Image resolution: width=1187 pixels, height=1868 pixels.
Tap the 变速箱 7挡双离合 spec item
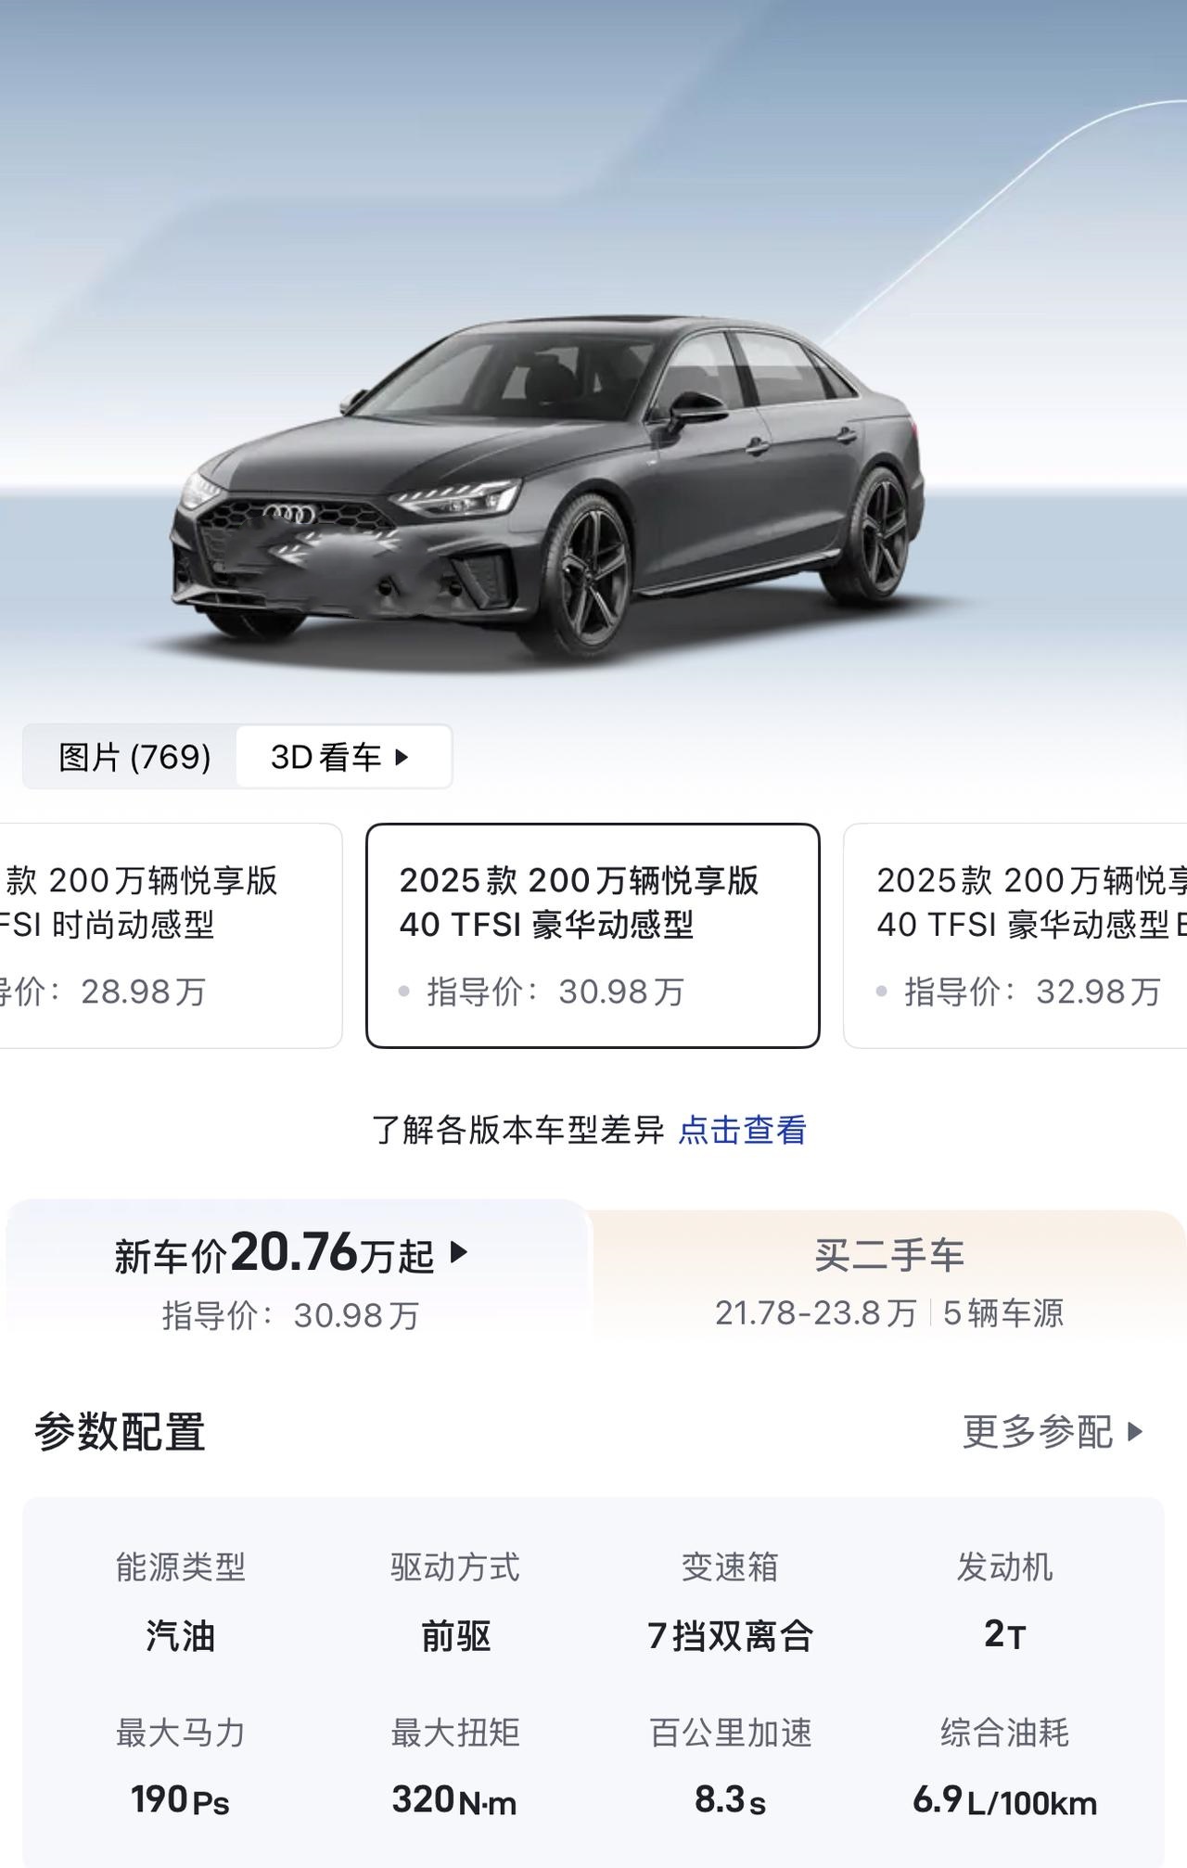pos(730,1602)
